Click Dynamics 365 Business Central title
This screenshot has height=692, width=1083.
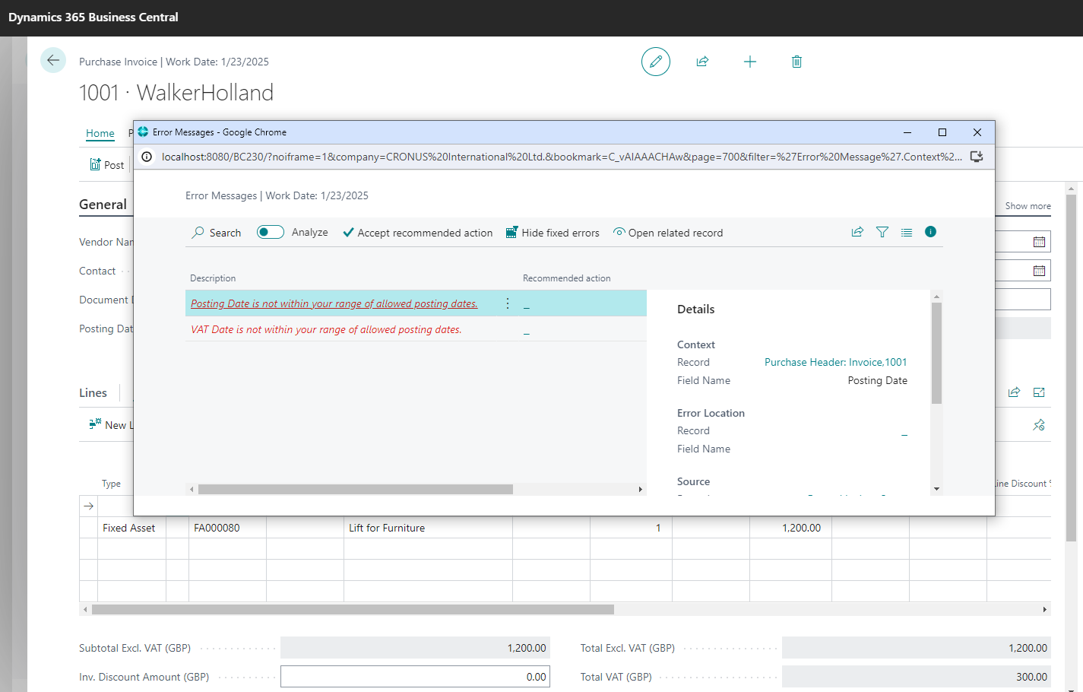pos(93,17)
